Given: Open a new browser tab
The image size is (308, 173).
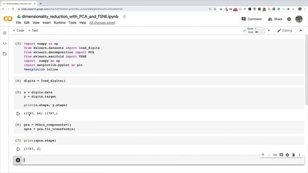Looking at the screenshot, I should coord(40,3).
